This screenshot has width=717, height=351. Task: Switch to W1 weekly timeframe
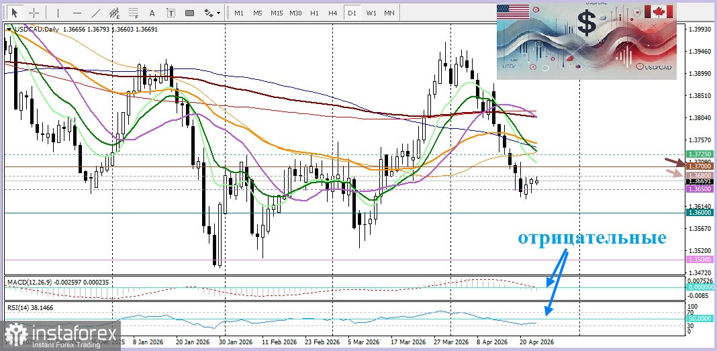371,13
